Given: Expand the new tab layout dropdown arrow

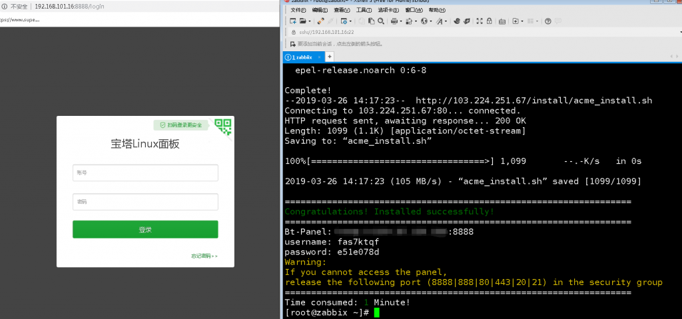Looking at the screenshot, I should (x=522, y=21).
